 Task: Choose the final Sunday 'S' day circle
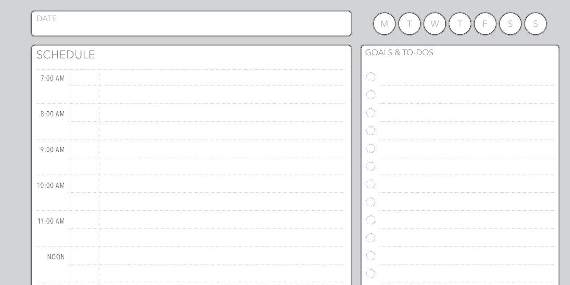click(535, 24)
